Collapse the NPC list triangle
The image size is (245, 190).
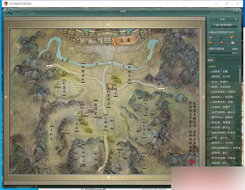click(x=209, y=67)
